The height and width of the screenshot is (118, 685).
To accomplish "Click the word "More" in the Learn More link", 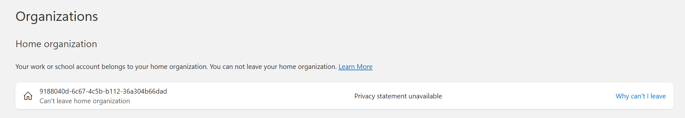I will coord(365,67).
